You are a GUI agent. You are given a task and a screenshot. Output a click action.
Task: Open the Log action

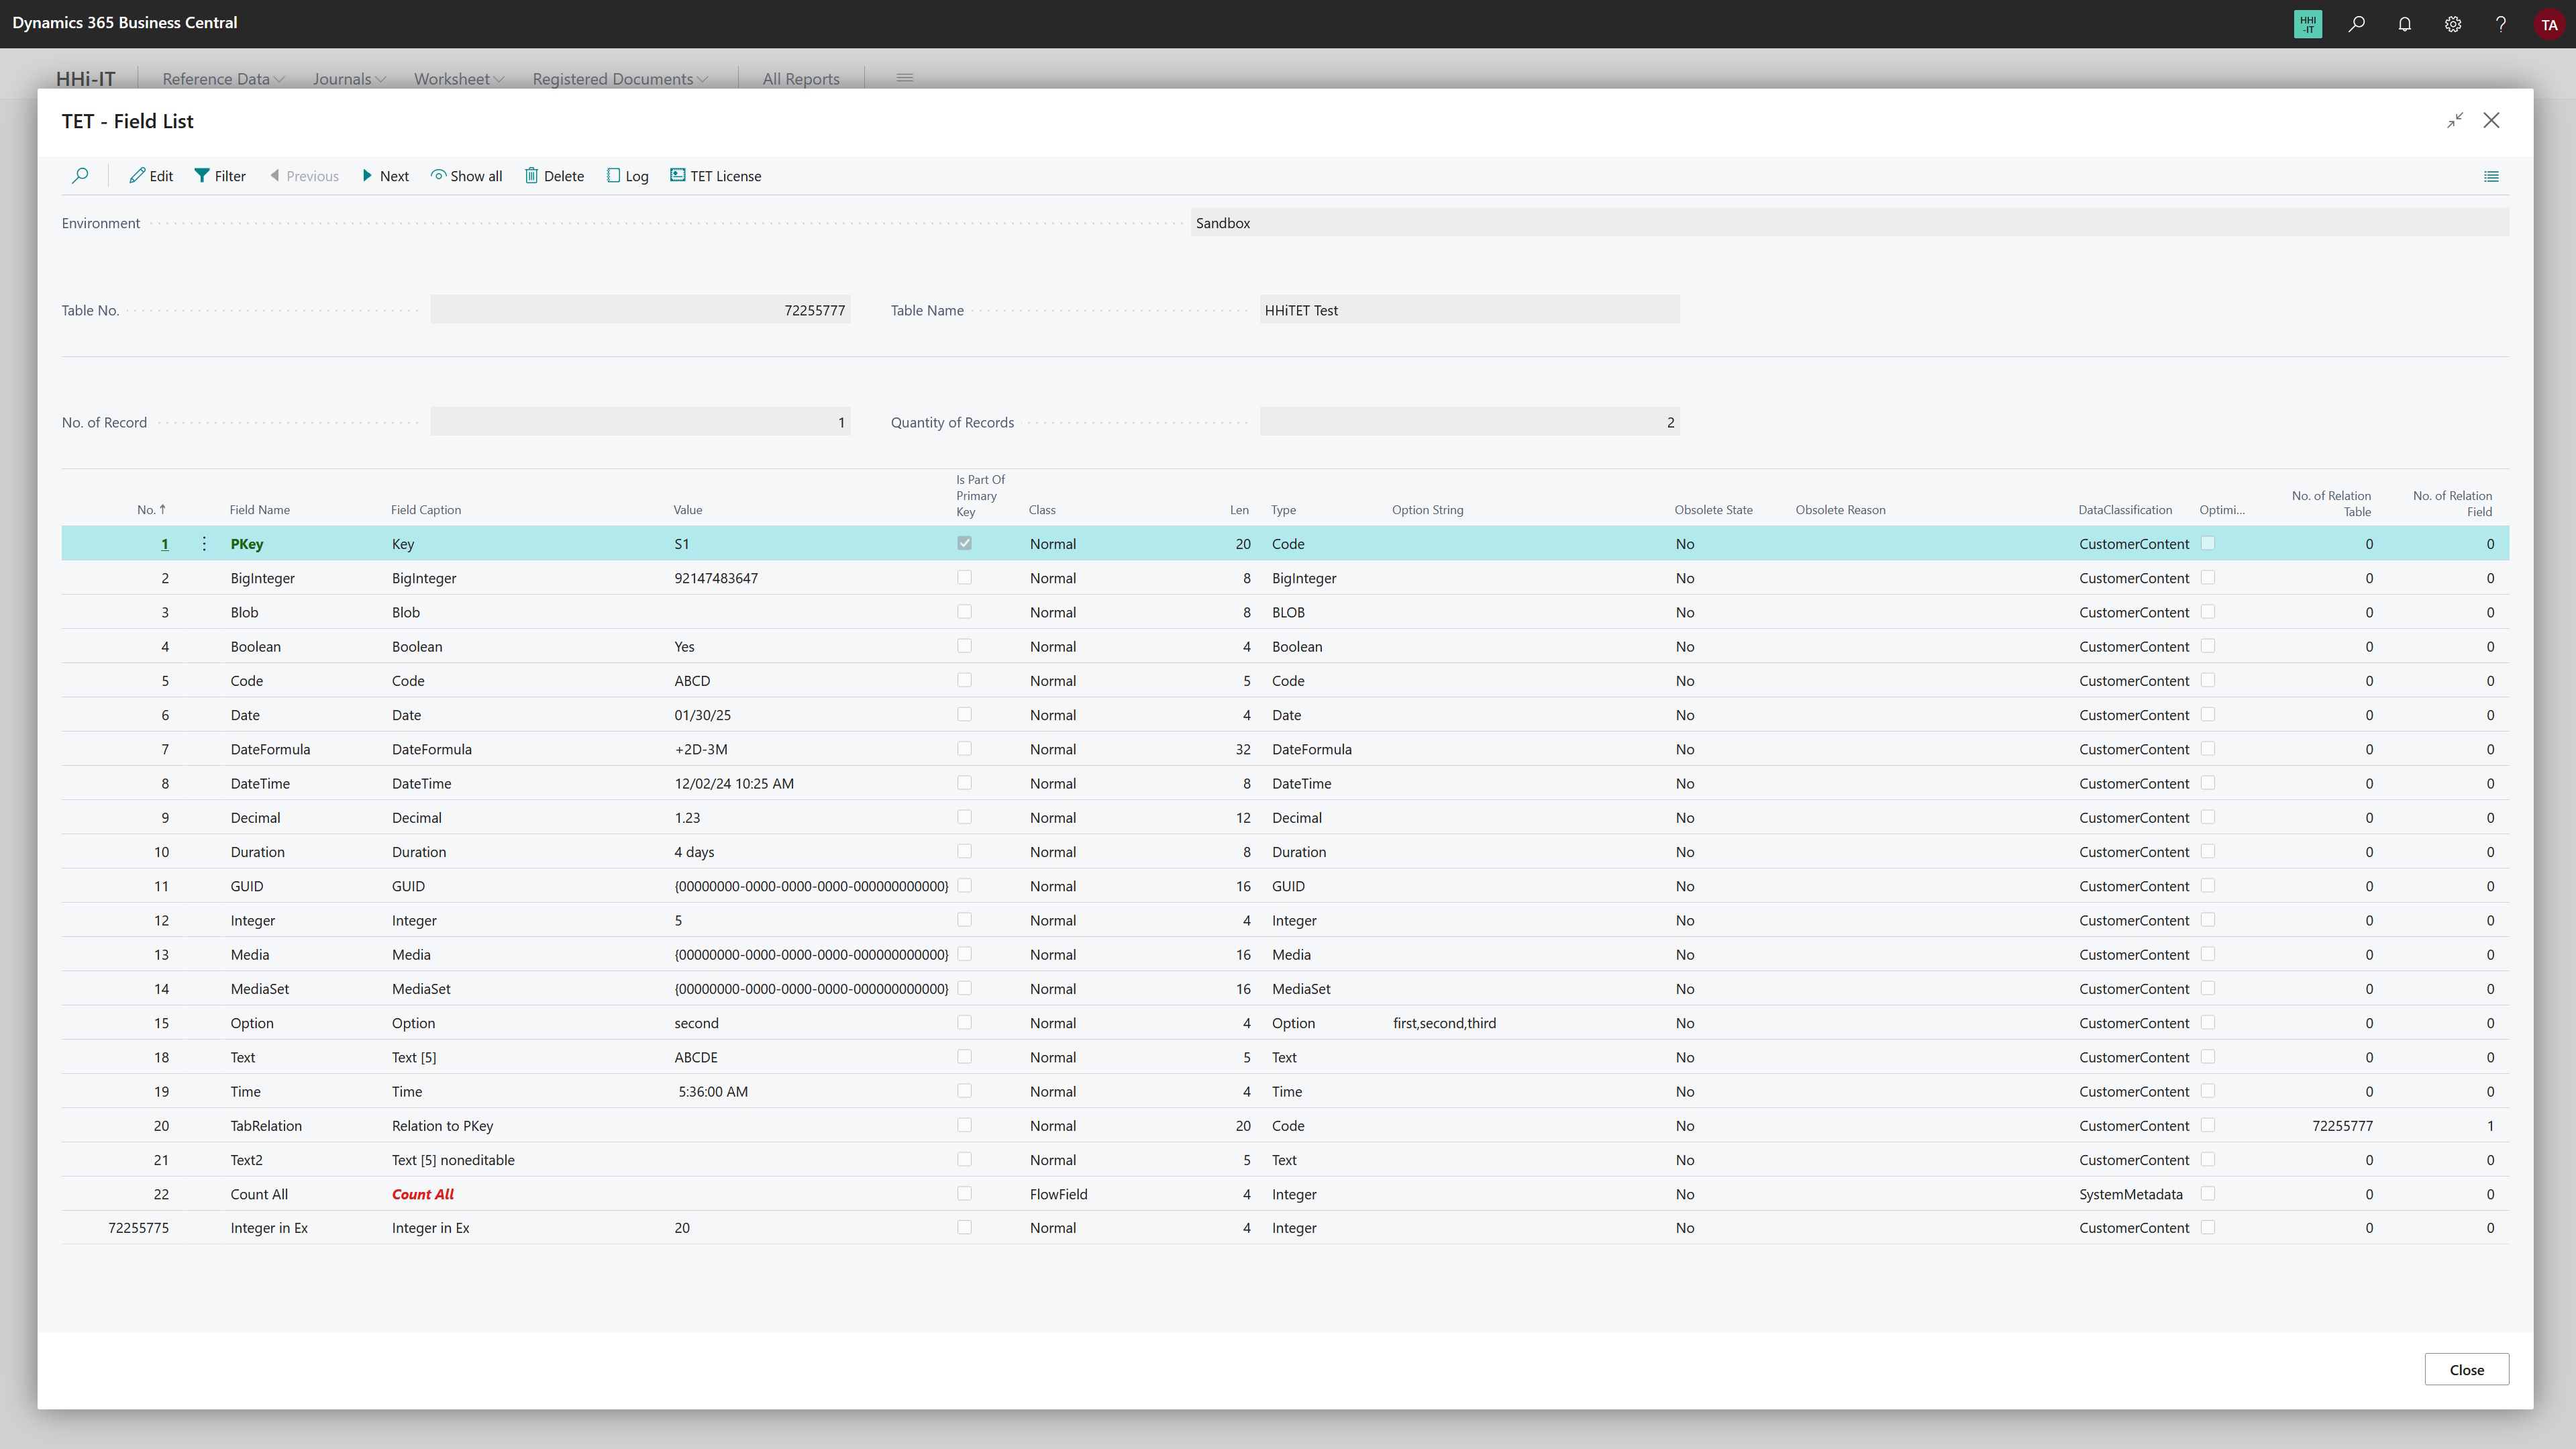[x=627, y=176]
